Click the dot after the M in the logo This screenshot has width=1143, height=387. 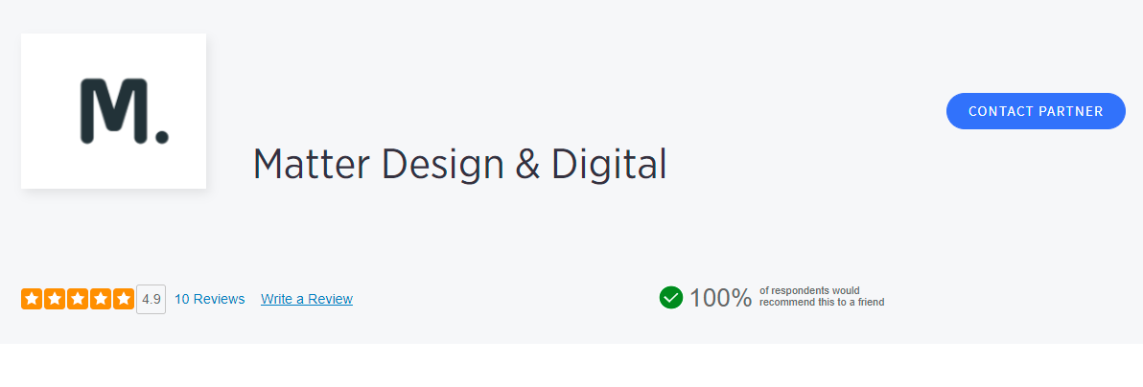(x=161, y=137)
